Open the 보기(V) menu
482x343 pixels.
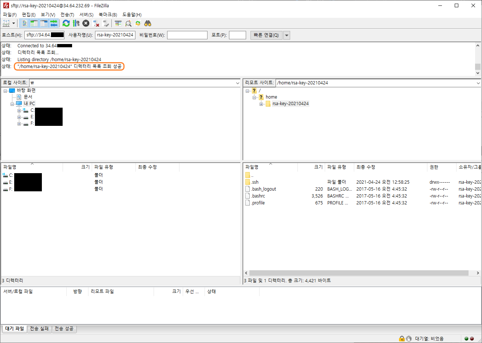48,15
